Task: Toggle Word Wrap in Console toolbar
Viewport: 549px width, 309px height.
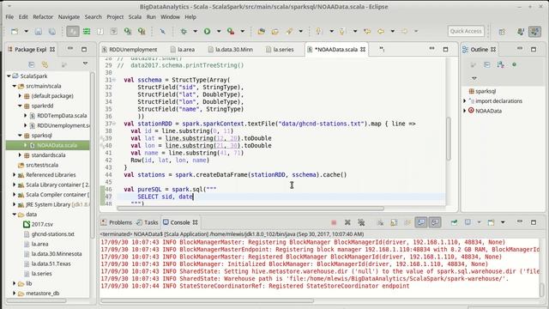Action: [407, 222]
